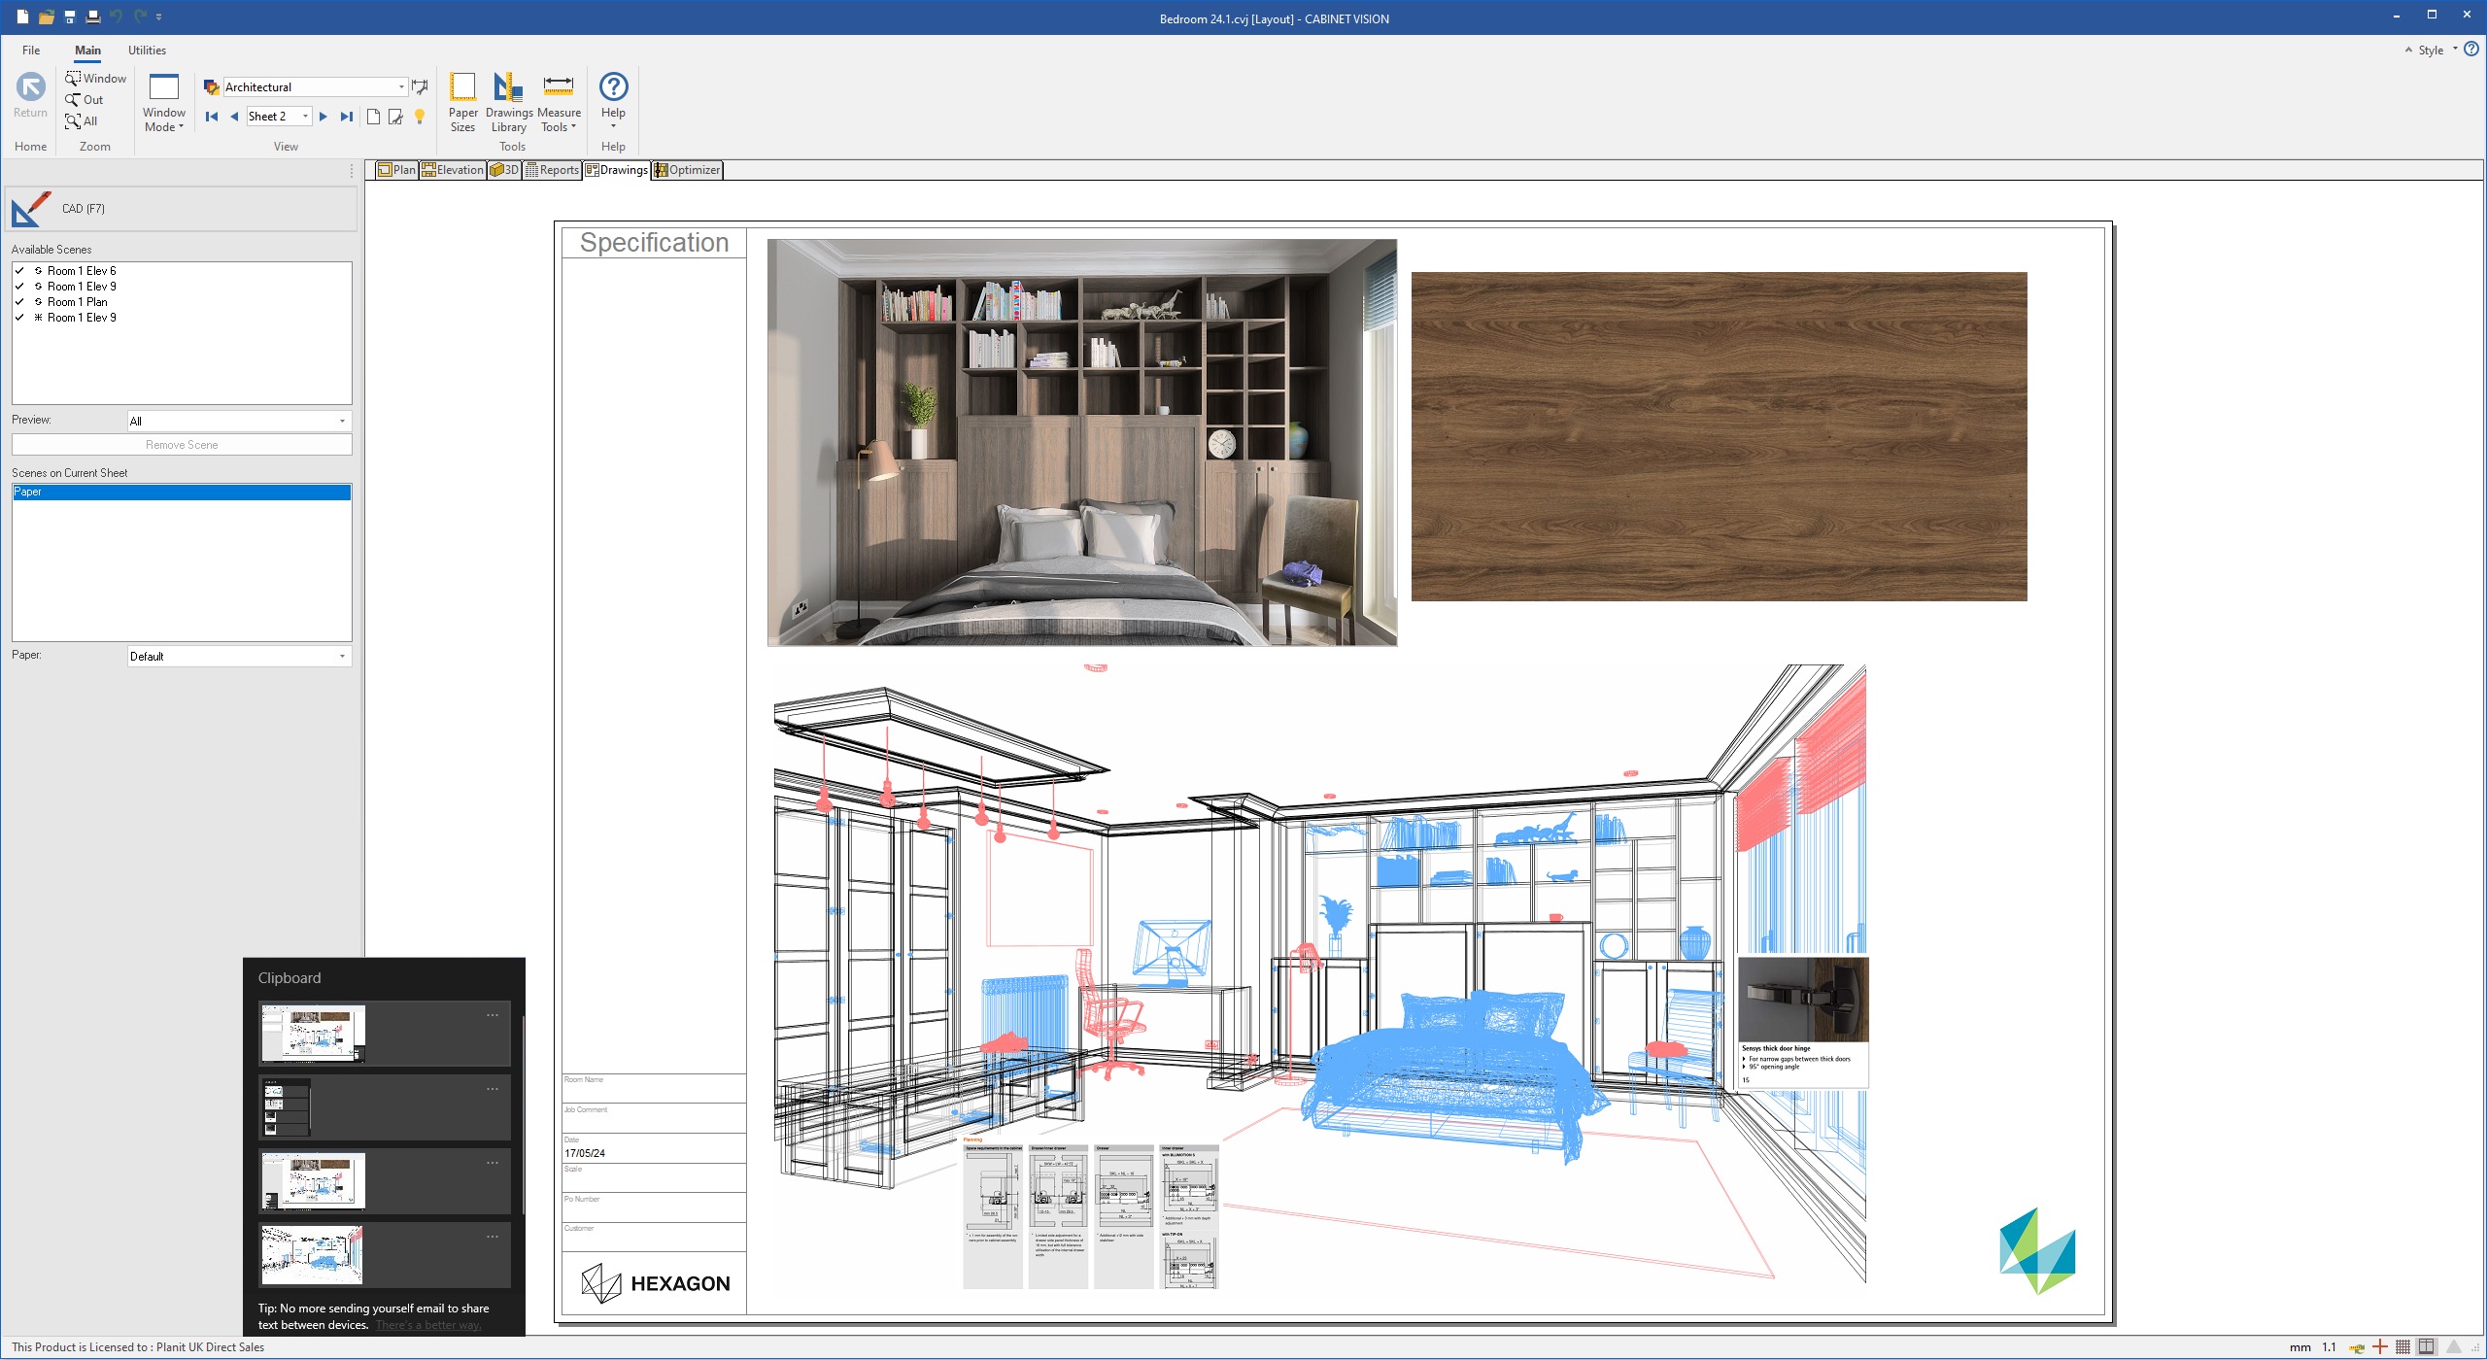Uncheck the Room 1 Elev 6 scene
The width and height of the screenshot is (2487, 1360).
19,271
